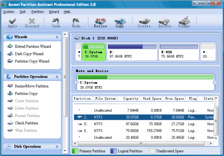Select the C:System partition block in Disk 1
Image resolution: width=224 pixels, height=156 pixels.
(94, 52)
